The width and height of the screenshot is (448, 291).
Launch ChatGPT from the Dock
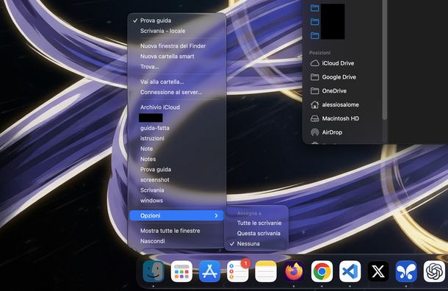coord(434,271)
